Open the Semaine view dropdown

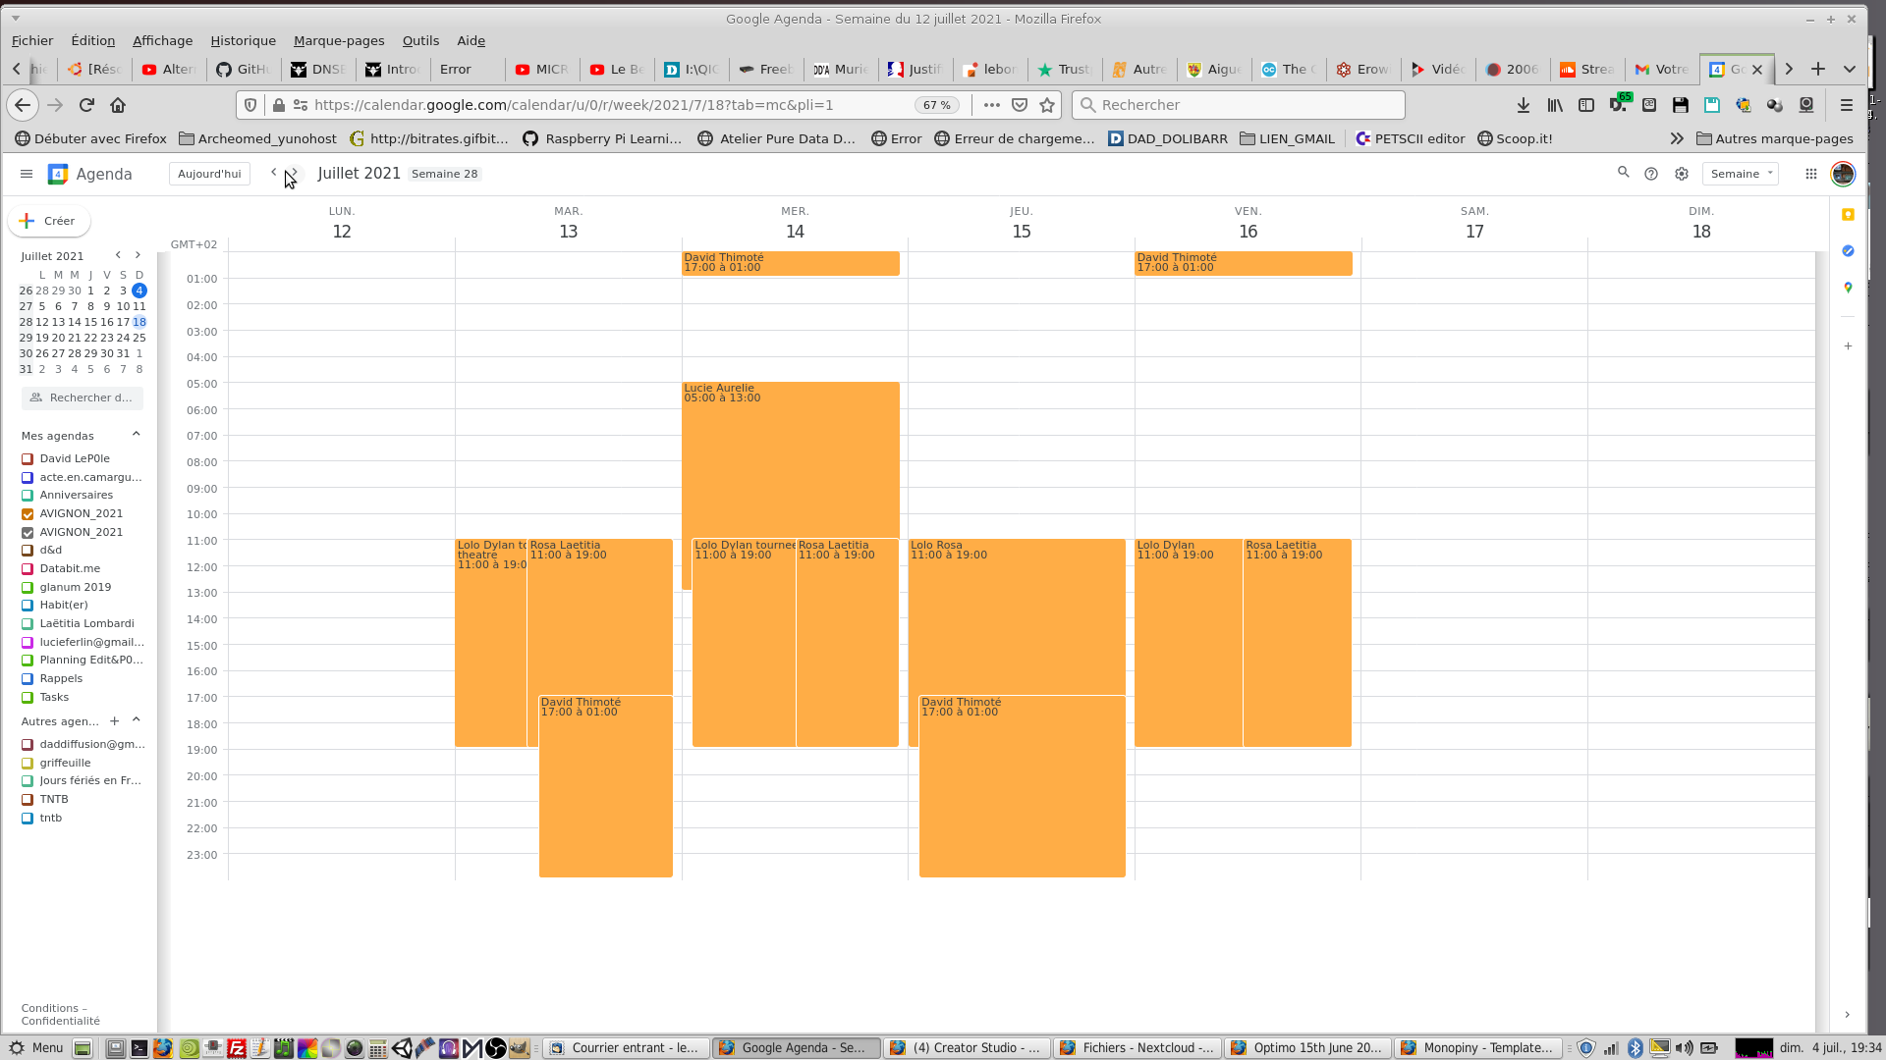click(x=1740, y=174)
